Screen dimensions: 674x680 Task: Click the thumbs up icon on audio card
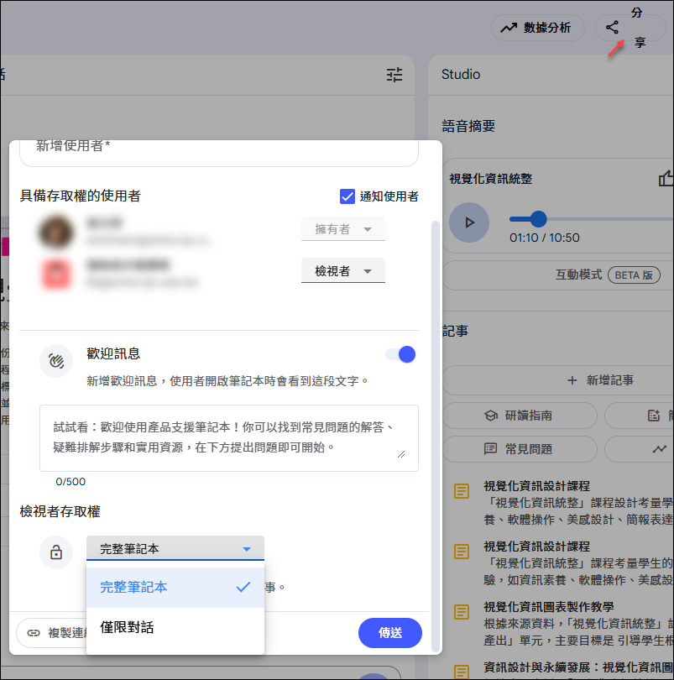point(666,178)
